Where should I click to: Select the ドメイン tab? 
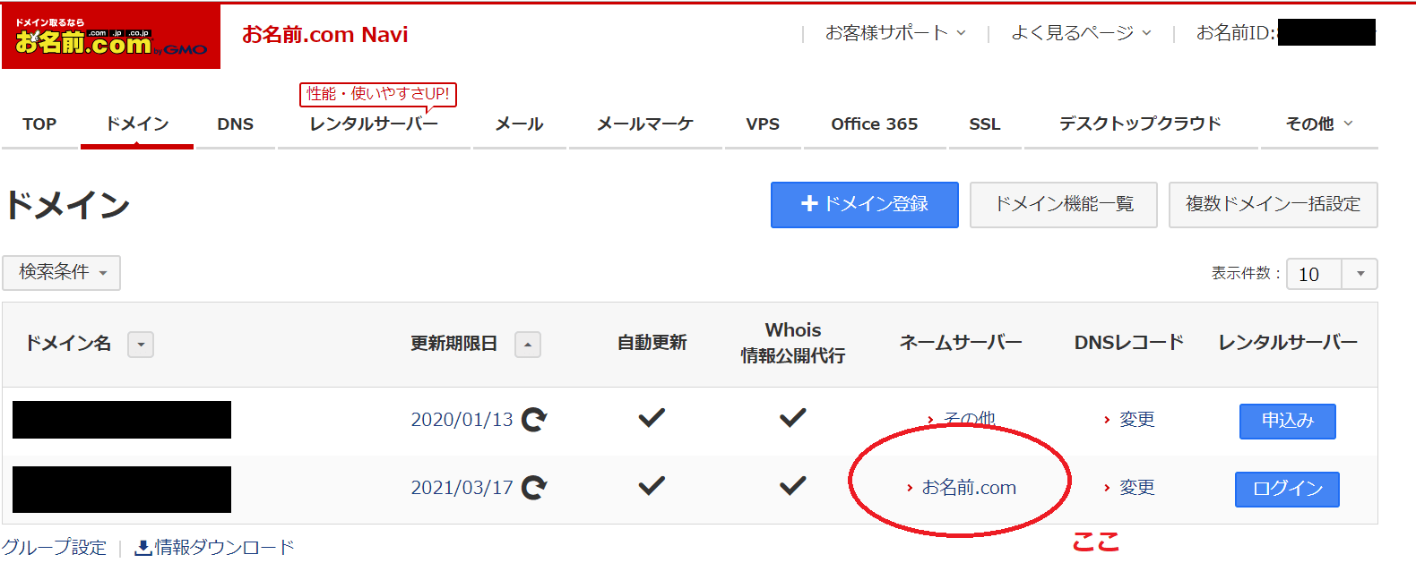137,124
